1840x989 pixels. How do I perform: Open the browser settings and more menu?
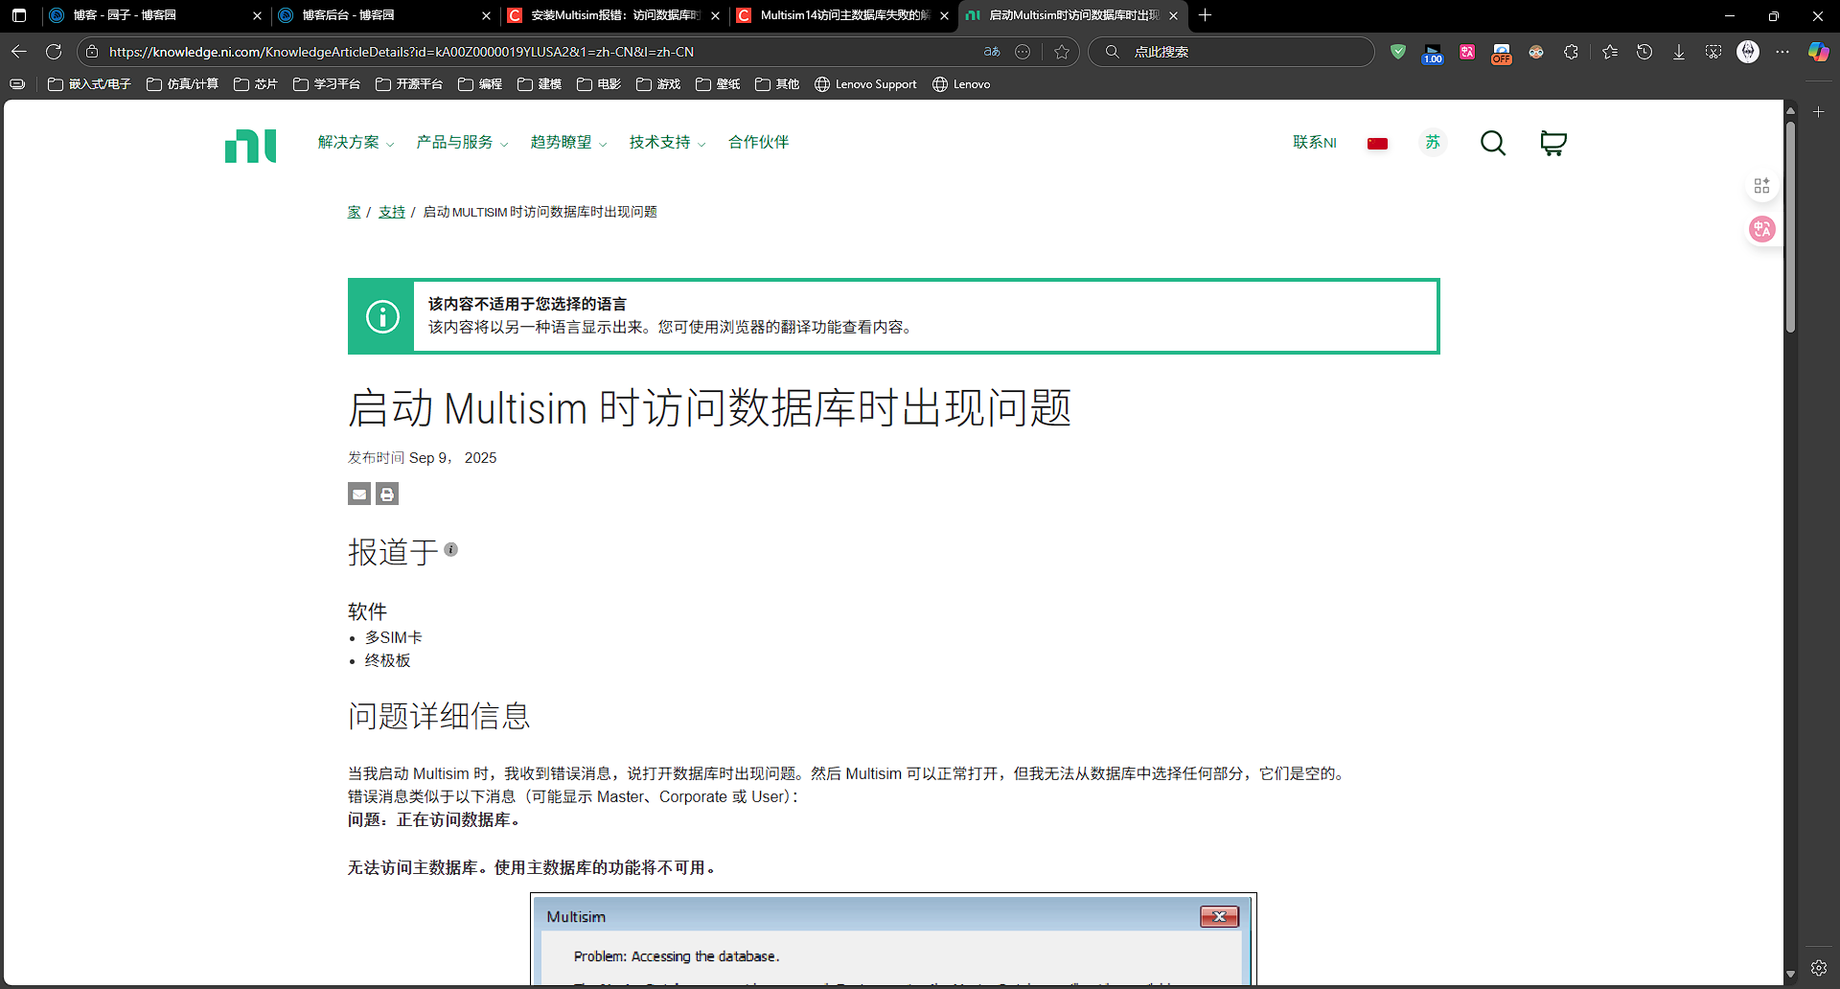(1782, 52)
